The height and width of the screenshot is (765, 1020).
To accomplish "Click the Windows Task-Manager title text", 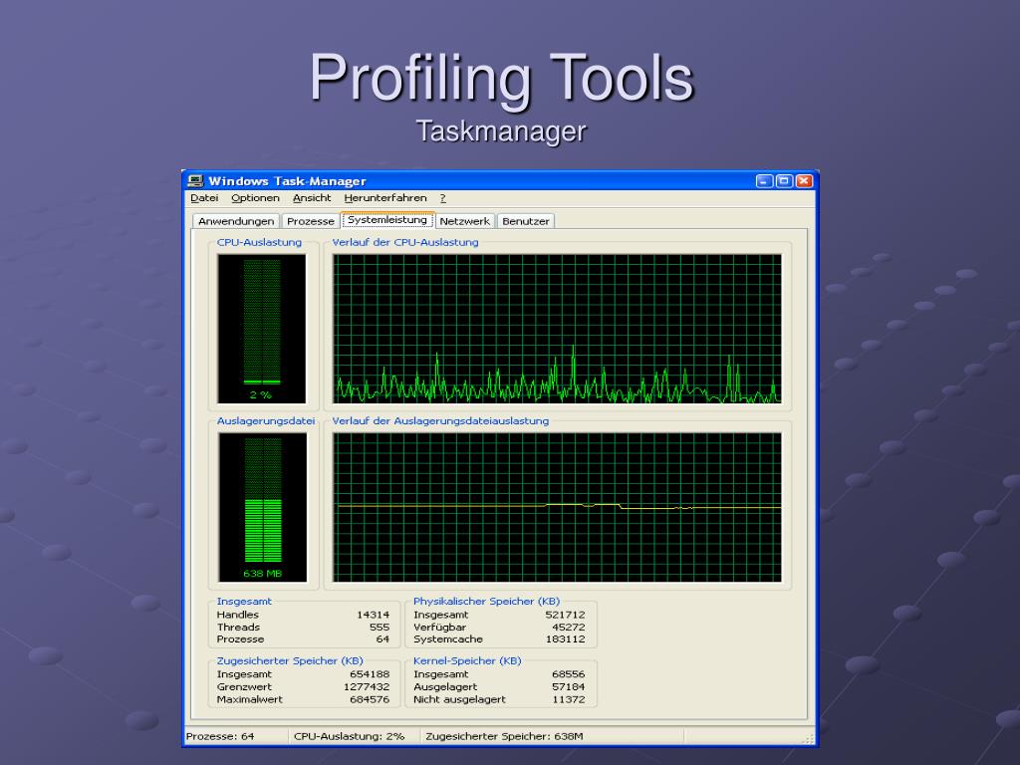I will click(287, 181).
